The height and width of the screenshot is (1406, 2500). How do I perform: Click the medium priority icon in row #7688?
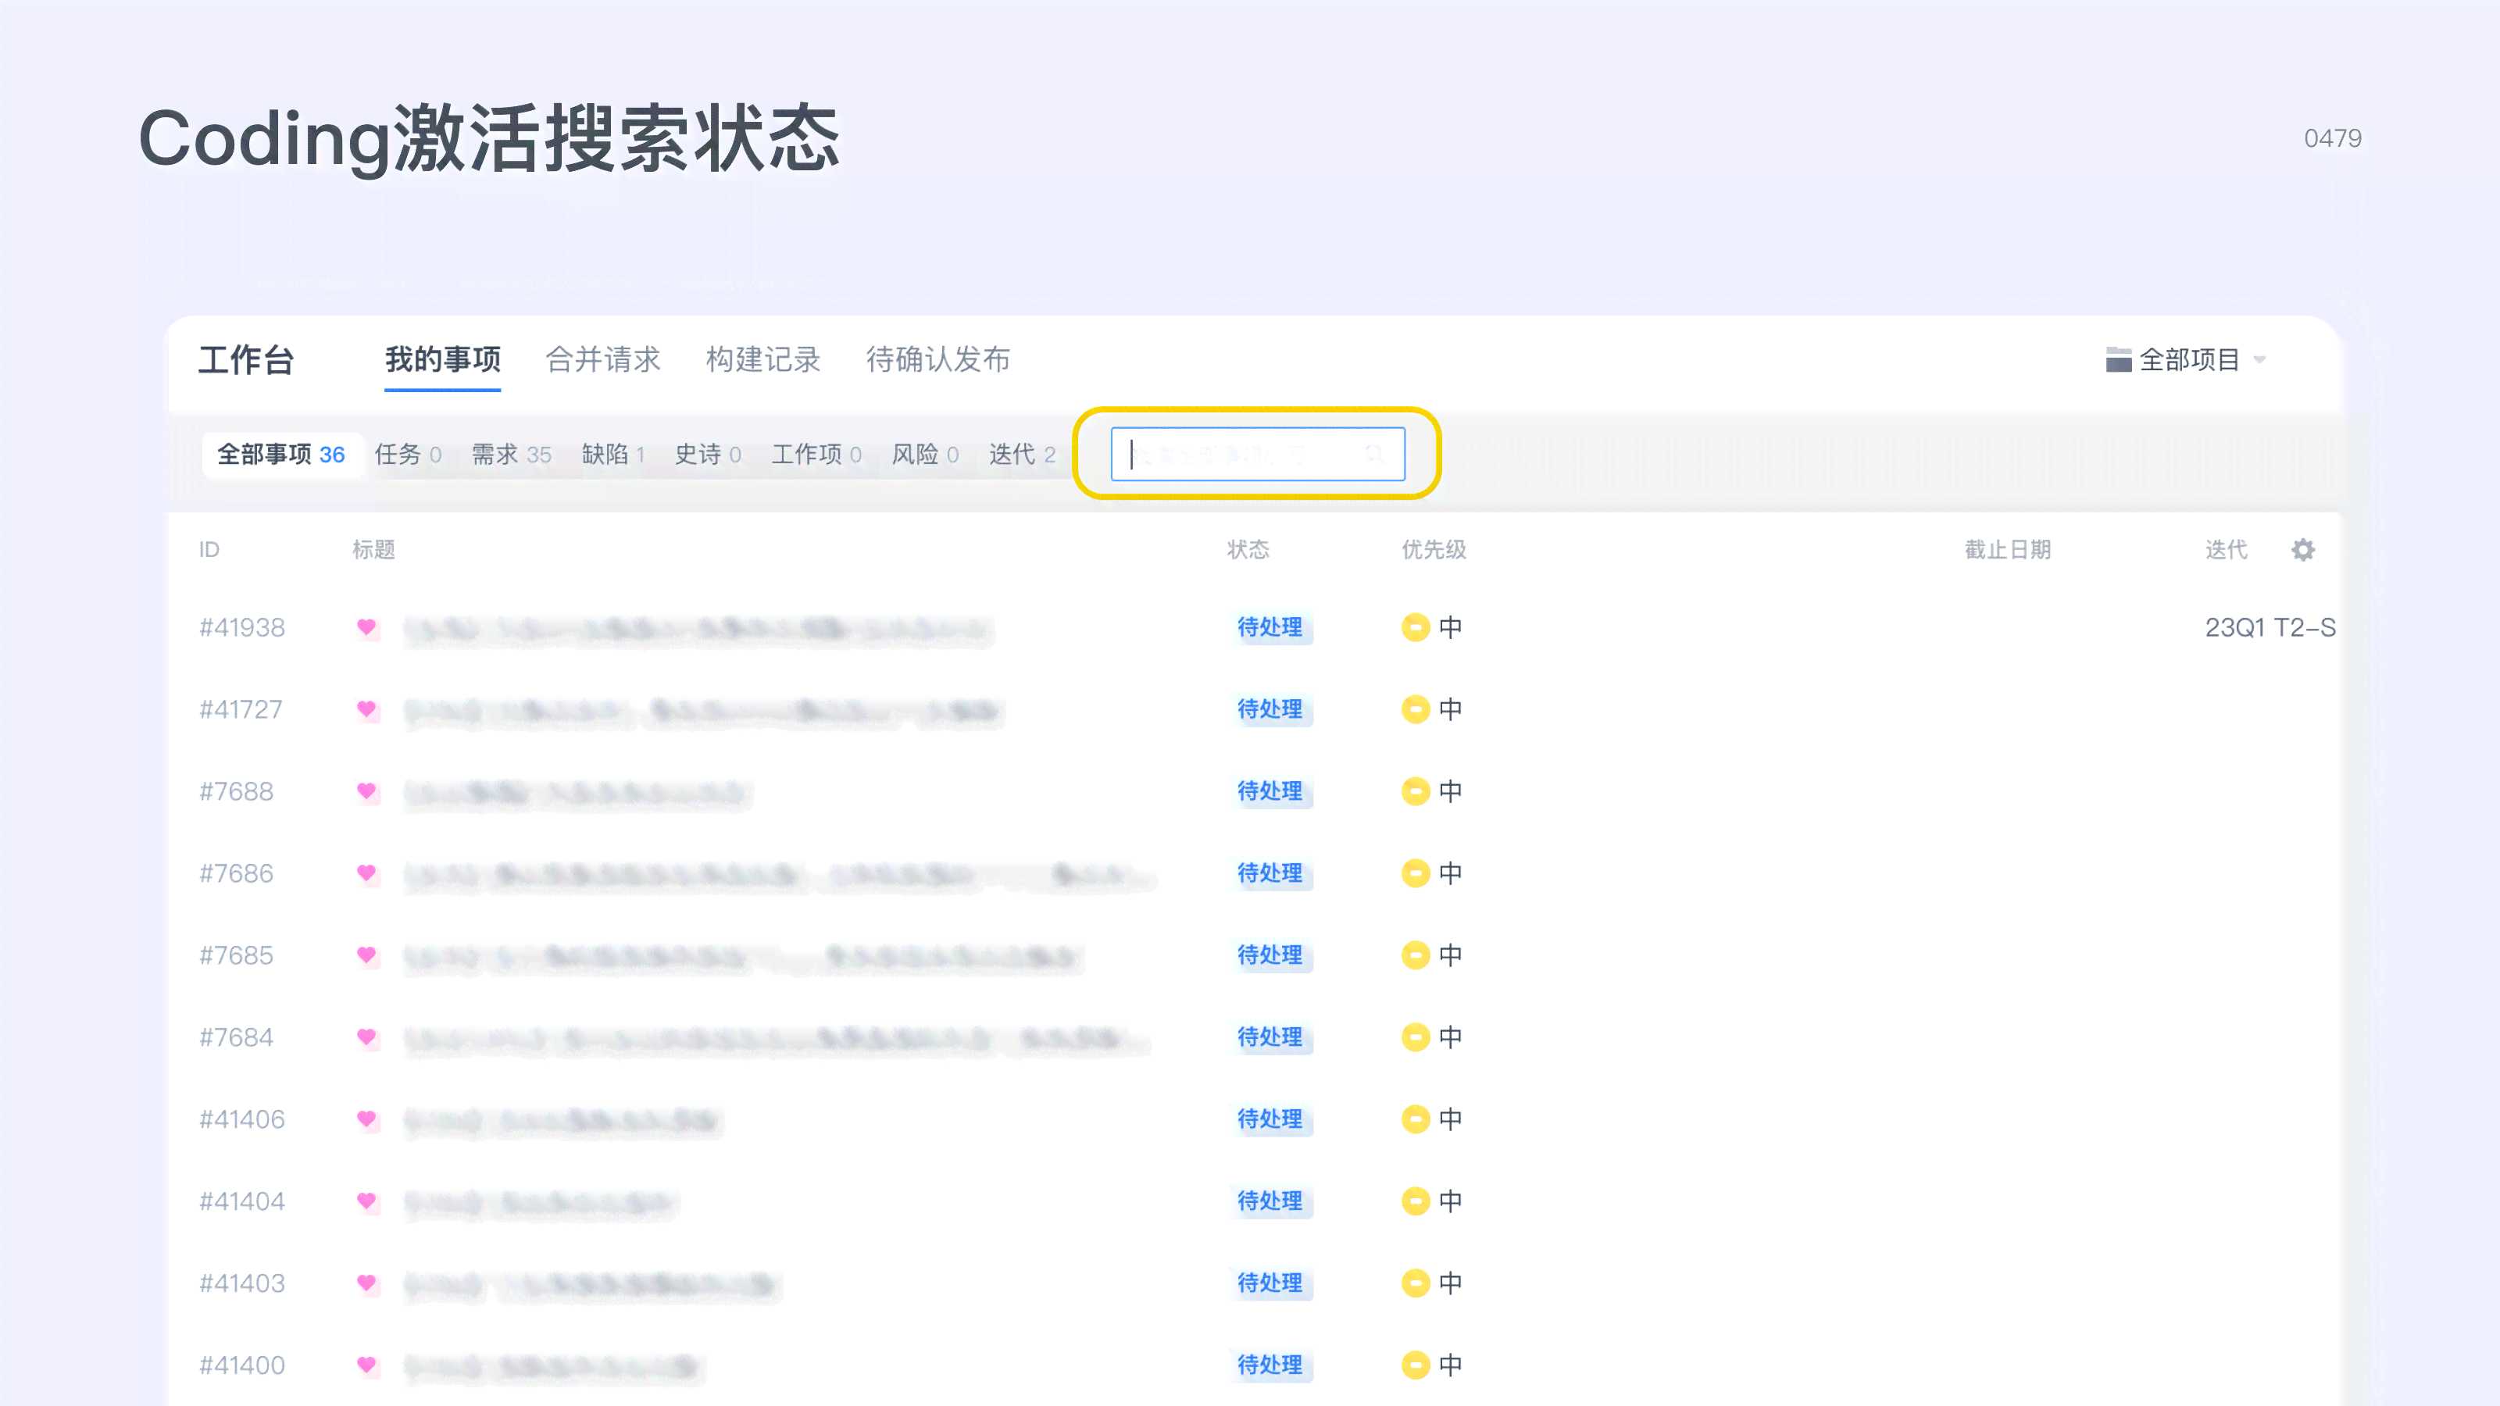1415,792
